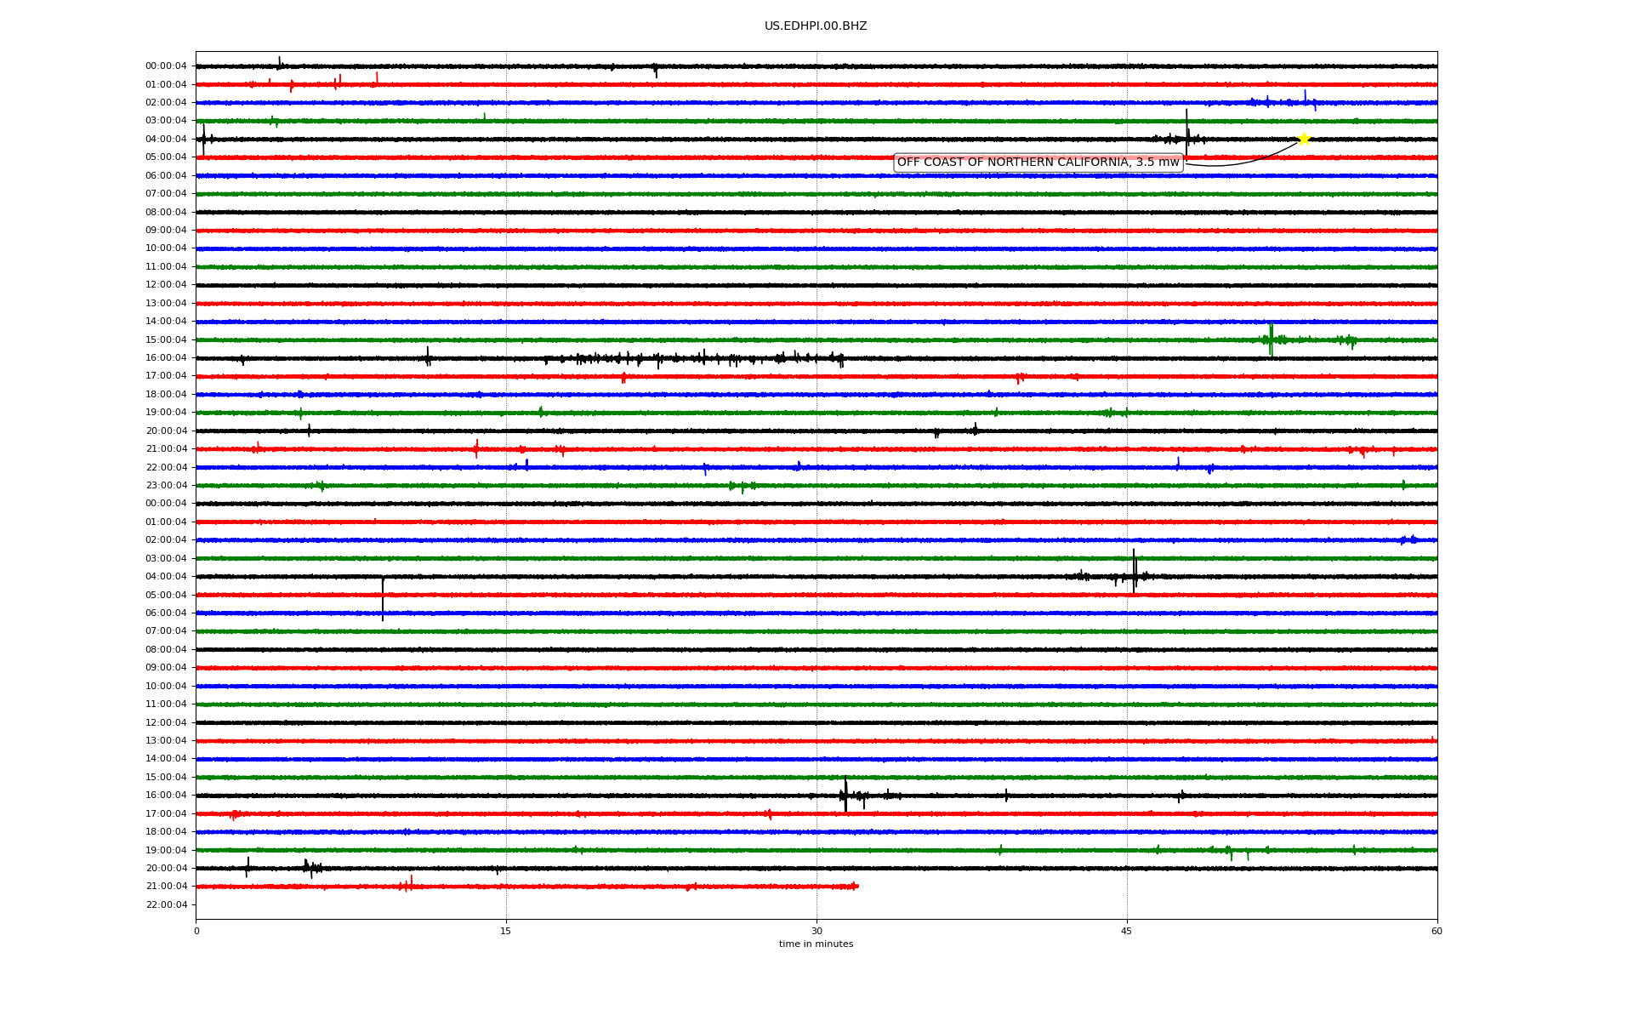Click the 08:00:04 label in the upper half
The image size is (1633, 1021).
click(166, 212)
